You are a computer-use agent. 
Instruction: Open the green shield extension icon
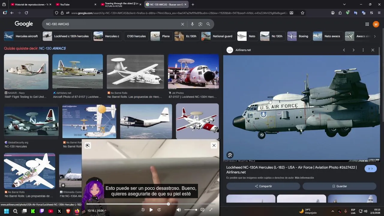click(x=348, y=13)
